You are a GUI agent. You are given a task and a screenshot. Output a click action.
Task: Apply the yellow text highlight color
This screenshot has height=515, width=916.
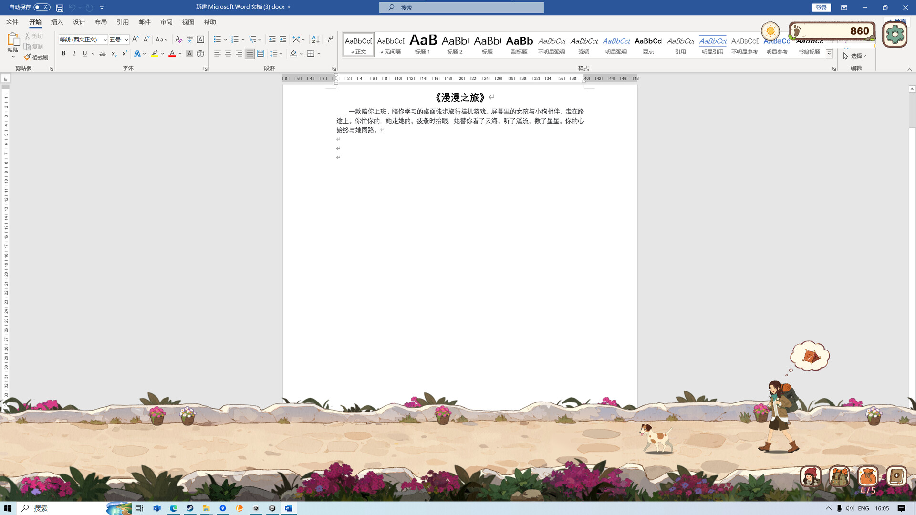[x=155, y=54]
